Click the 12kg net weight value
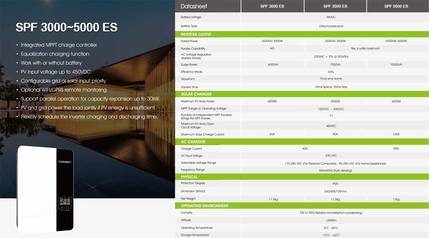 [x=396, y=199]
